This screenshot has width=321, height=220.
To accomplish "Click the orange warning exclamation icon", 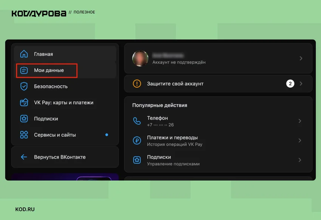I will [x=137, y=84].
